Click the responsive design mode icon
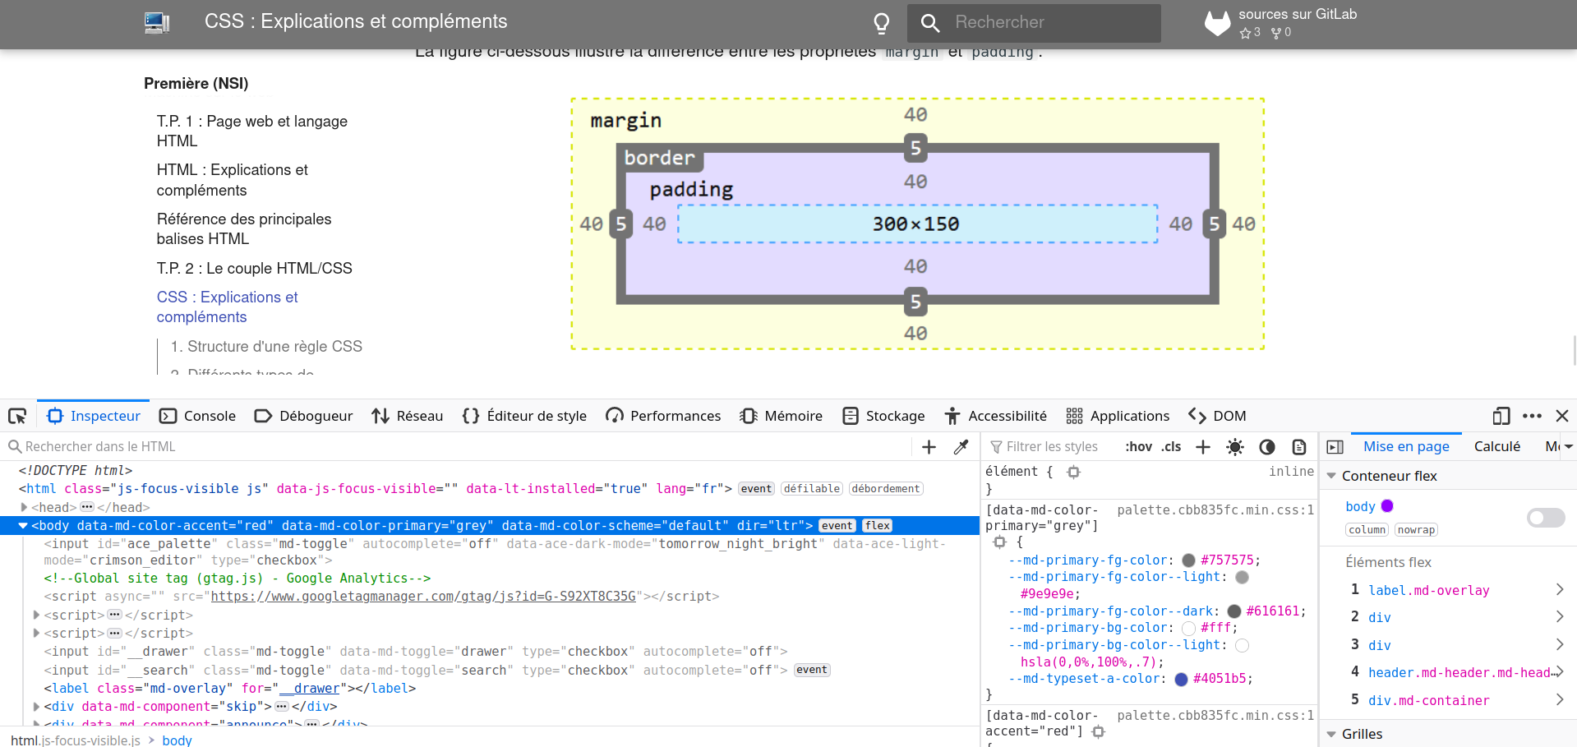Image resolution: width=1577 pixels, height=747 pixels. (1501, 416)
